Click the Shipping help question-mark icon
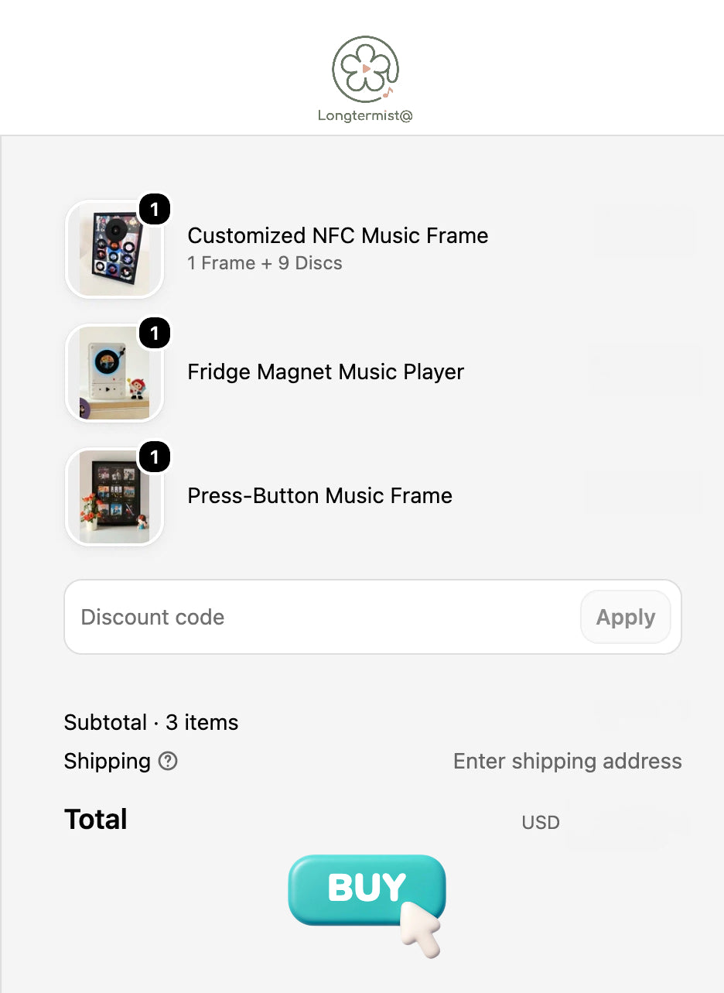The image size is (724, 993). coord(168,761)
